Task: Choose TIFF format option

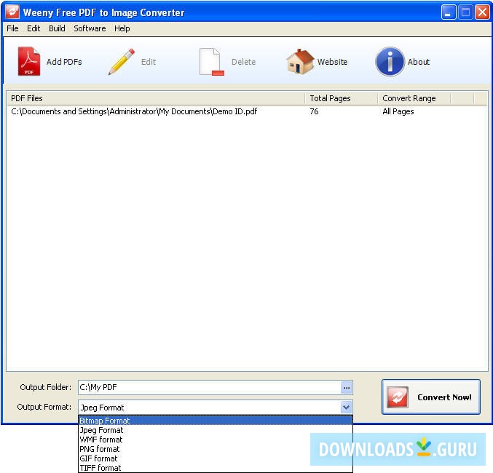Action: coord(216,468)
